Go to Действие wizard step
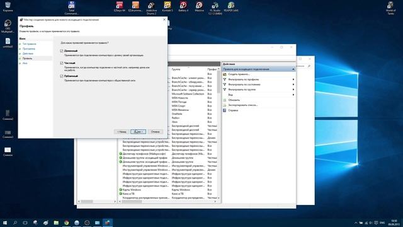The image size is (403, 227). 28,54
